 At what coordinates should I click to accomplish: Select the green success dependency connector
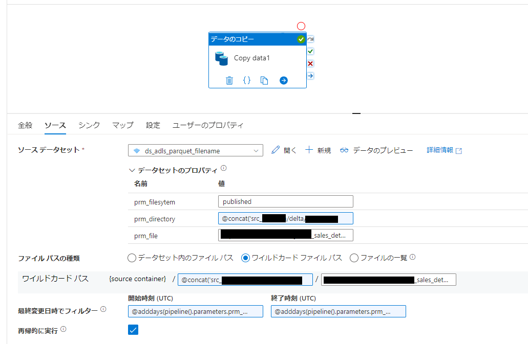click(x=310, y=52)
